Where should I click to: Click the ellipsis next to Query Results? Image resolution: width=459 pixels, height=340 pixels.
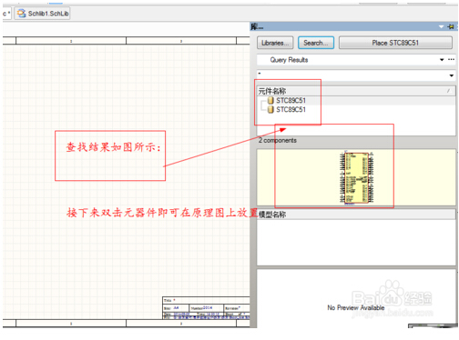pos(452,59)
